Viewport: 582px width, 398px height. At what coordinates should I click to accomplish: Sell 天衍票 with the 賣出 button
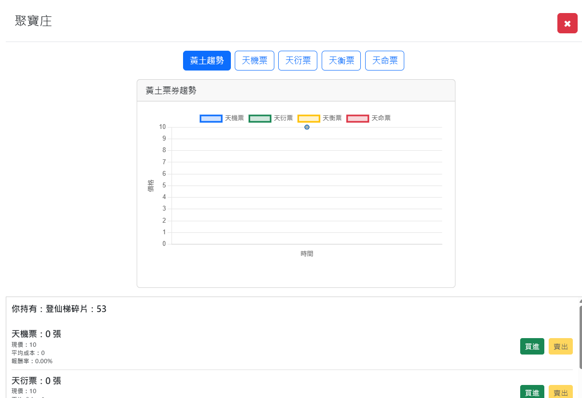pos(560,392)
